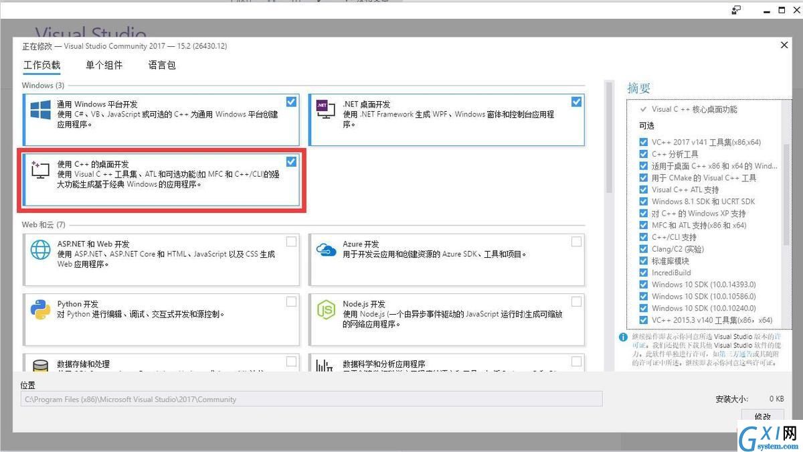The height and width of the screenshot is (452, 803).
Task: Uncheck Windows 10 SDK (10.0.10586.0)
Action: (x=644, y=297)
